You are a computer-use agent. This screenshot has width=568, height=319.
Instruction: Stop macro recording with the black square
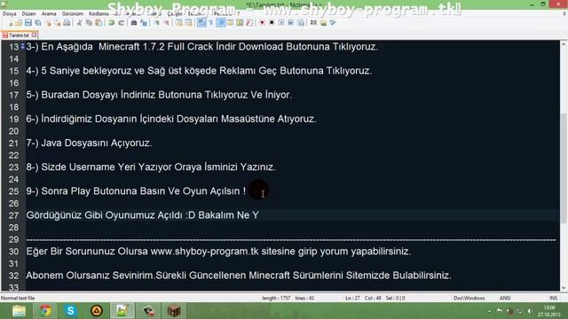[x=272, y=23]
